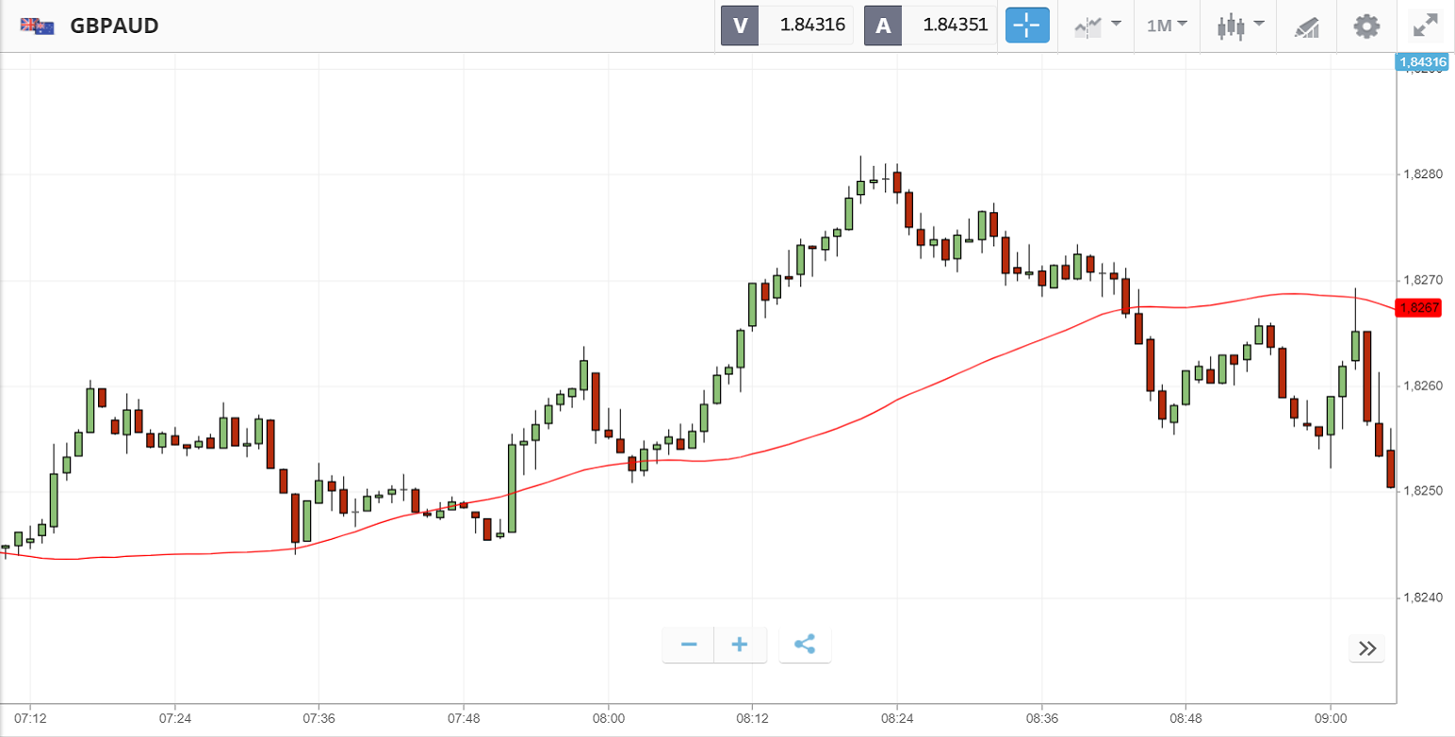Screen dimensions: 1455x737
Task: Expand chart to fullscreen
Action: 1423,25
